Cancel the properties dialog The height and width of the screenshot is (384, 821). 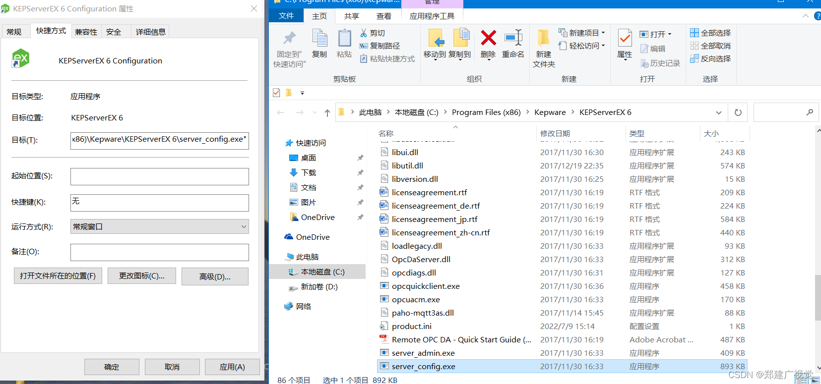coord(172,367)
